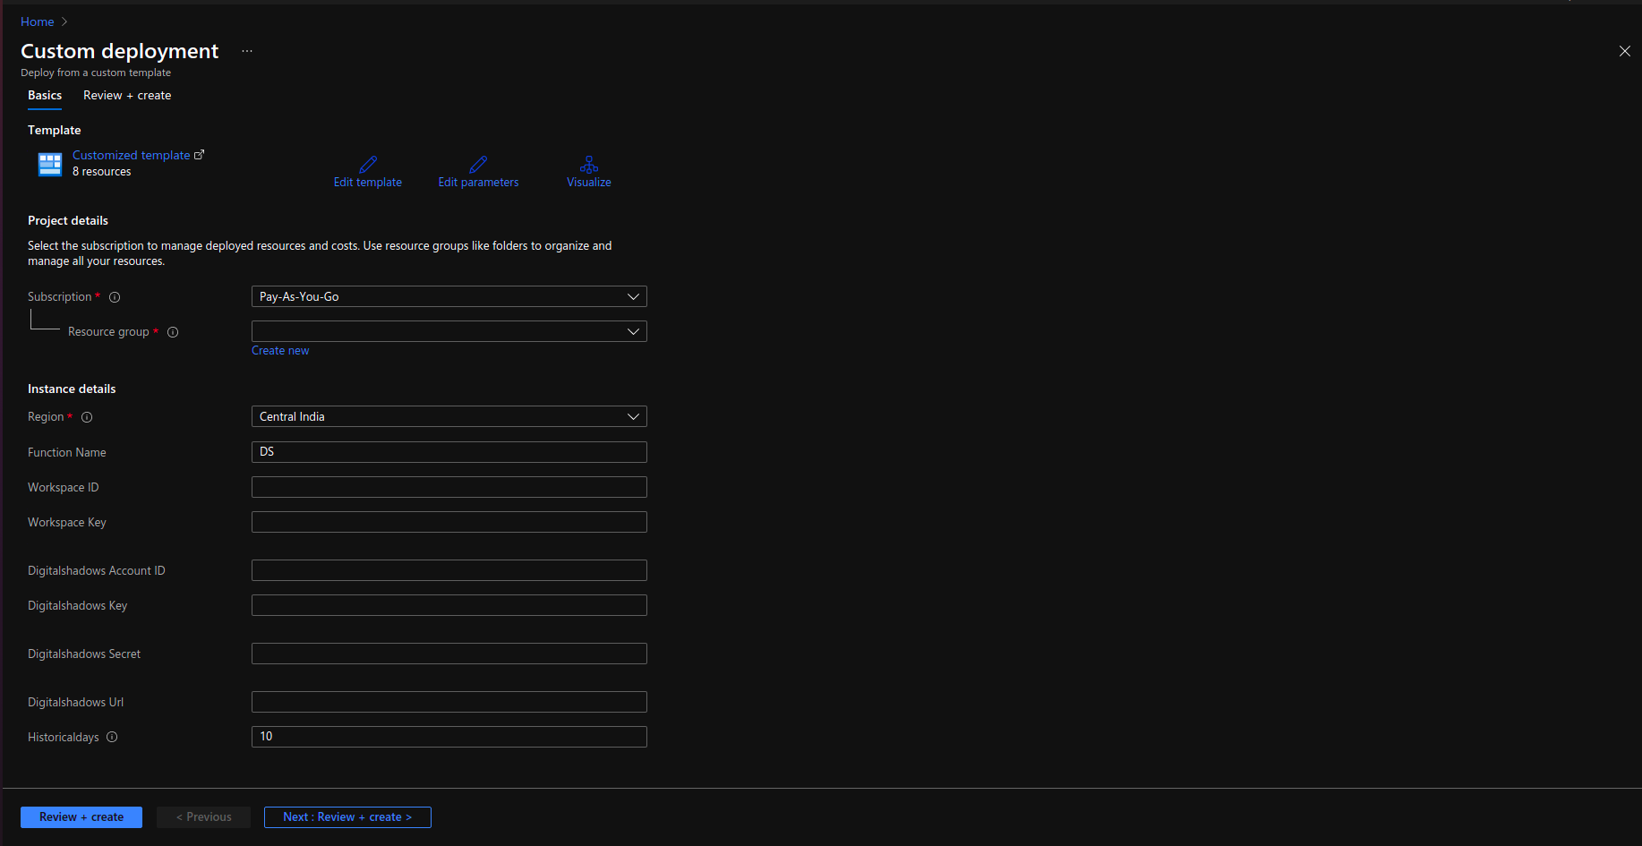Click the Customized template tile icon
1642x846 pixels.
(50, 164)
